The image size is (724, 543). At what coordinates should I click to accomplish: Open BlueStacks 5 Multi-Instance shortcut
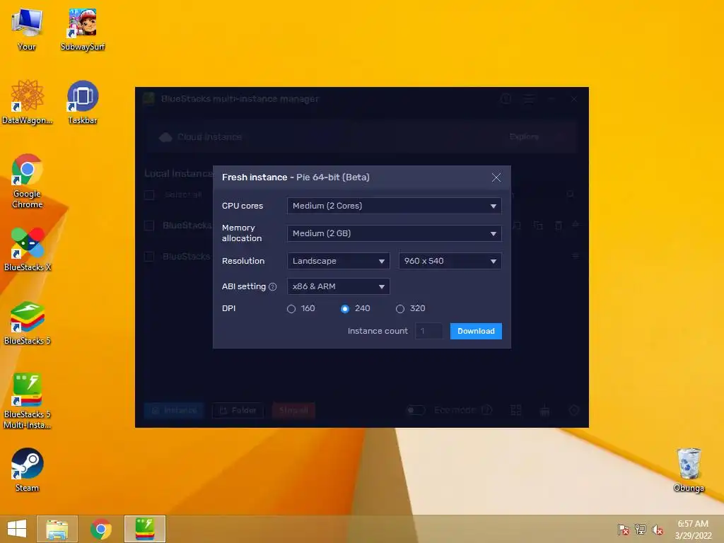pyautogui.click(x=28, y=401)
